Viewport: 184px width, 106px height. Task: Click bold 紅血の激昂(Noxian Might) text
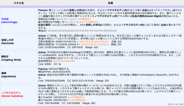147,16
